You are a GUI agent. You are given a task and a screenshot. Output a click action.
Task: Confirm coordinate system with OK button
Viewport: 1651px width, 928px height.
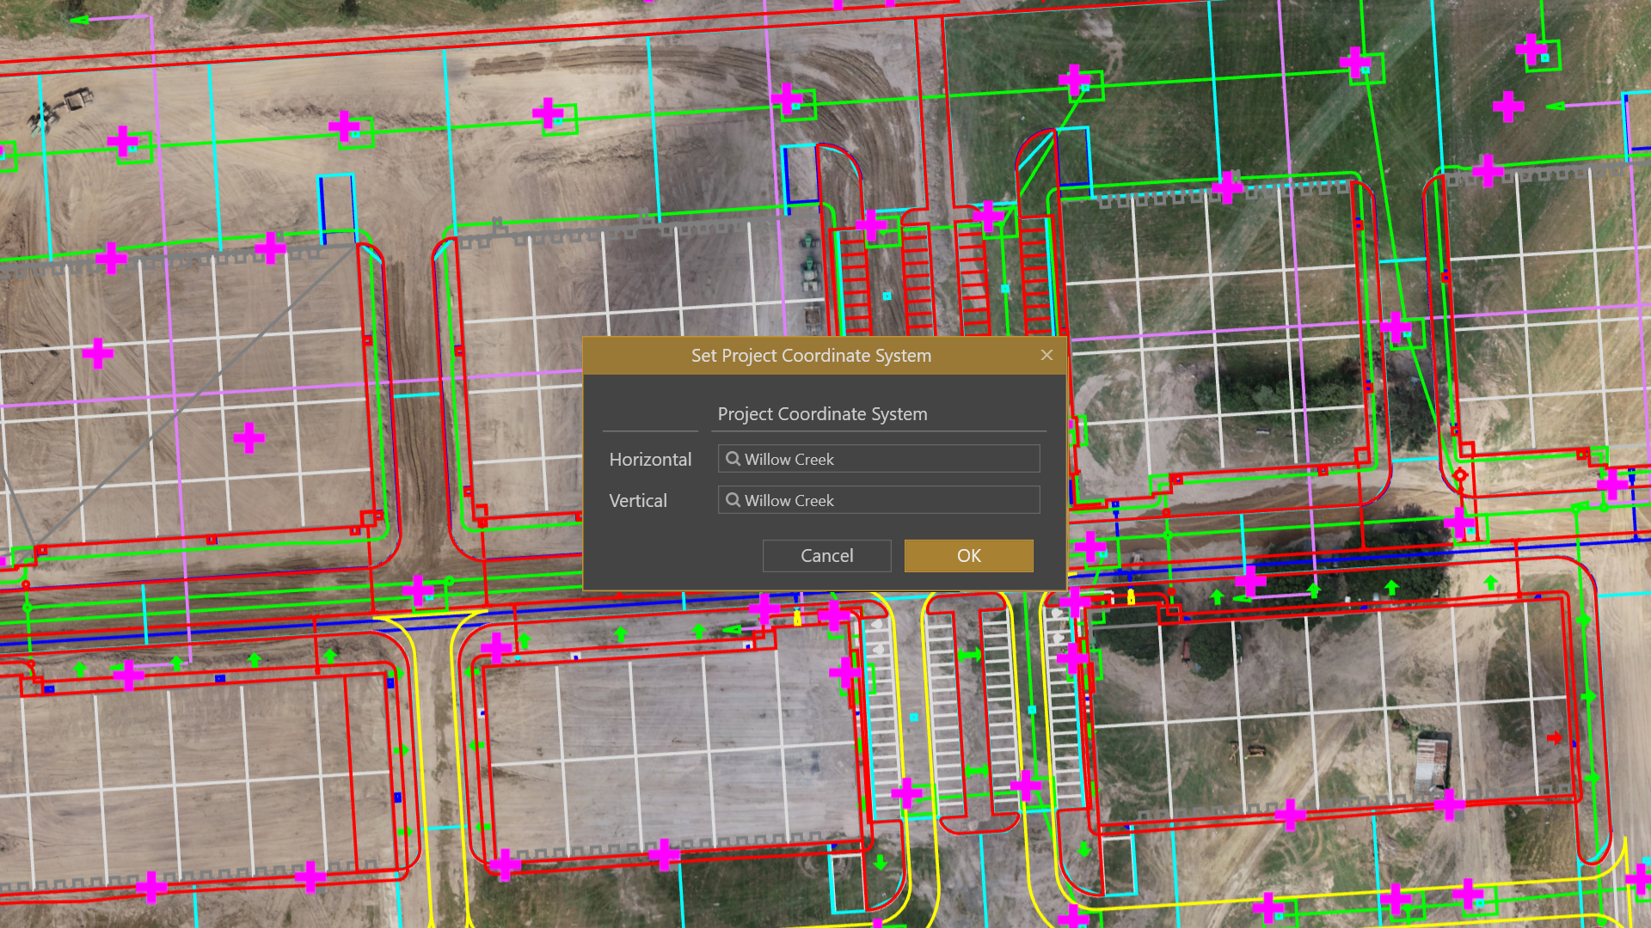point(968,556)
